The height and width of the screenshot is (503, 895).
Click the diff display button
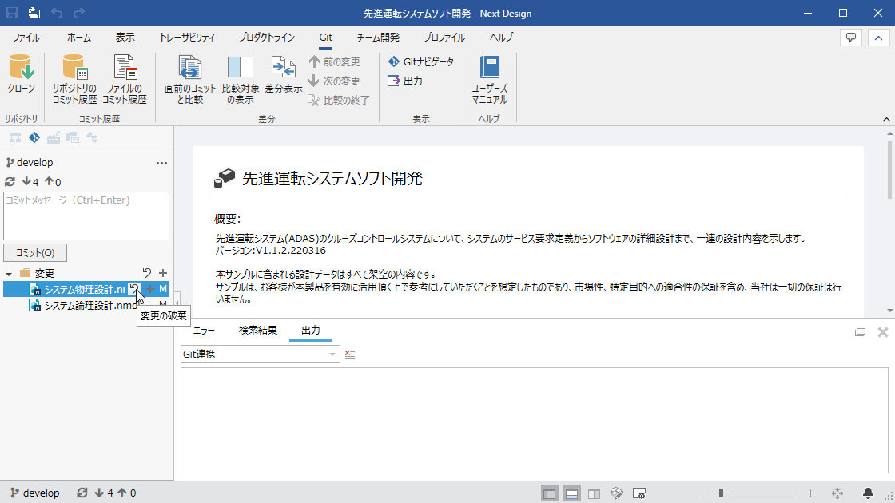[x=283, y=75]
